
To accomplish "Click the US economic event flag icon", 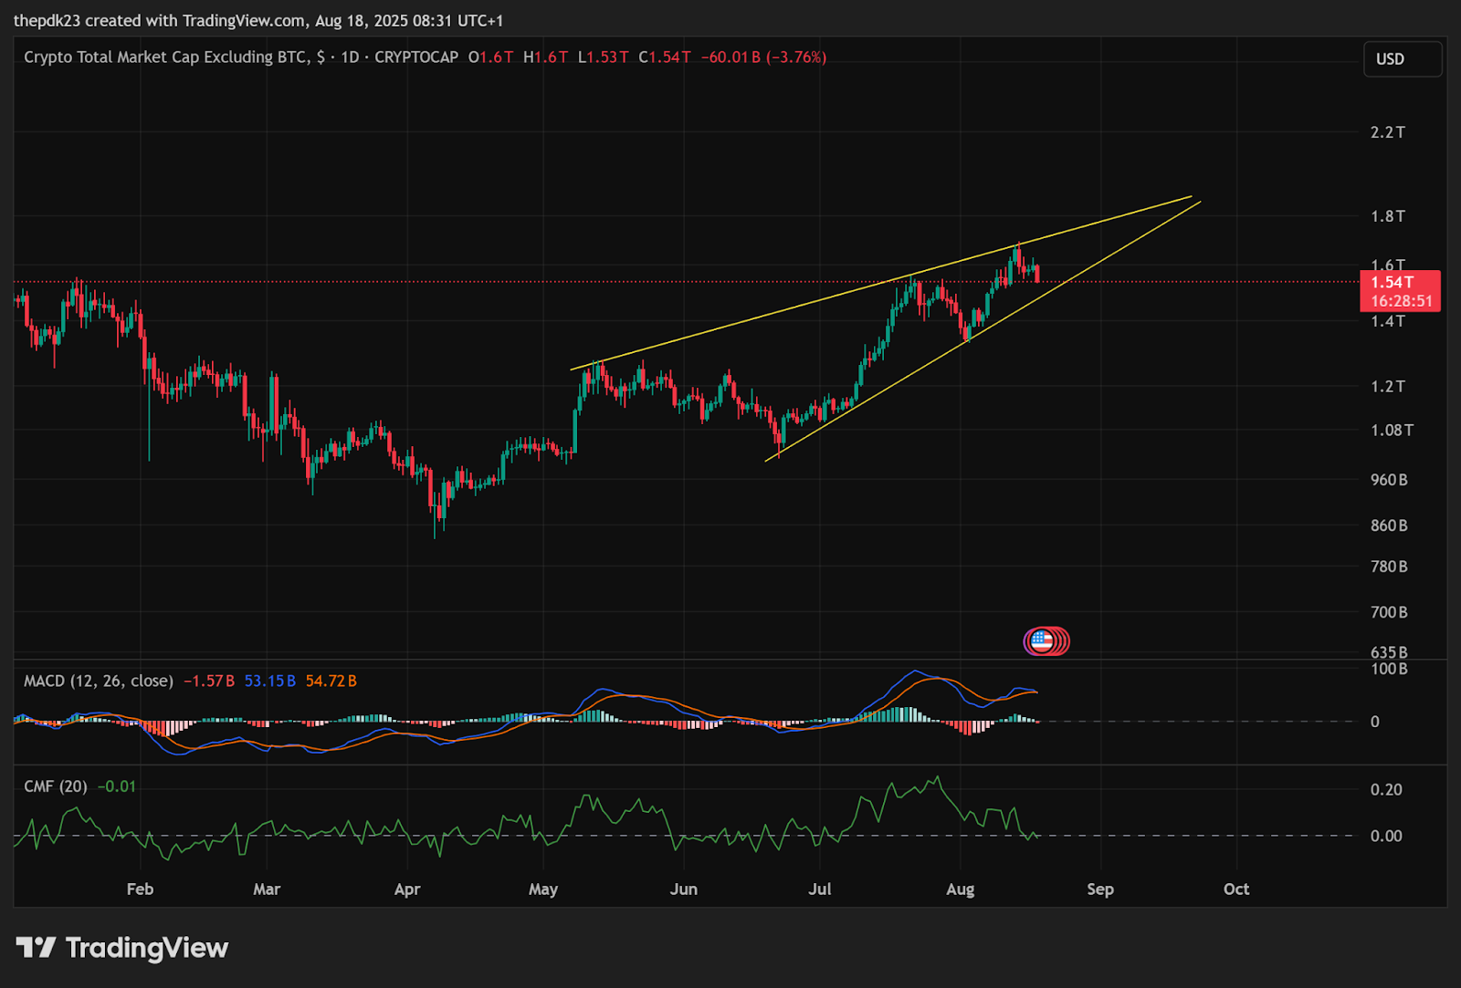I will [x=1042, y=641].
